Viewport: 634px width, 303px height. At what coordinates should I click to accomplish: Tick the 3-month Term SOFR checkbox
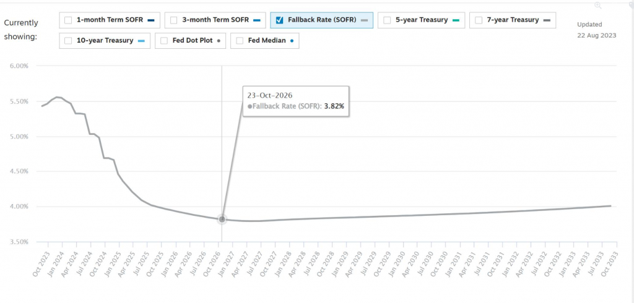[x=173, y=20]
